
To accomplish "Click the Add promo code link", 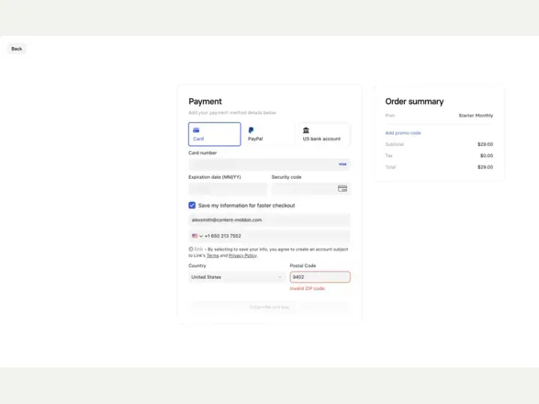I will click(403, 133).
